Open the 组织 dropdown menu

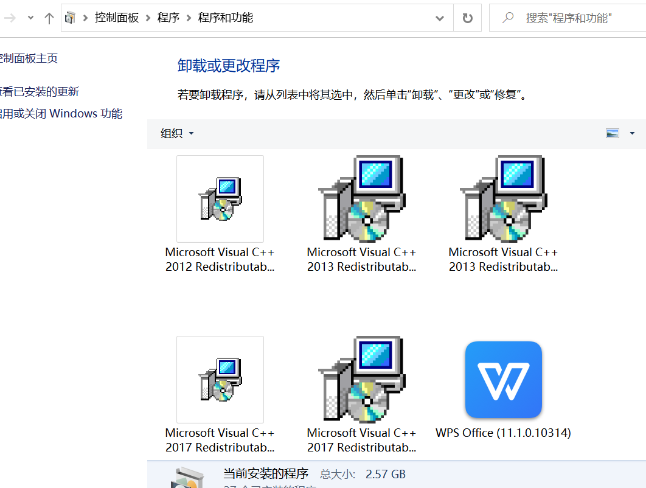pos(177,133)
